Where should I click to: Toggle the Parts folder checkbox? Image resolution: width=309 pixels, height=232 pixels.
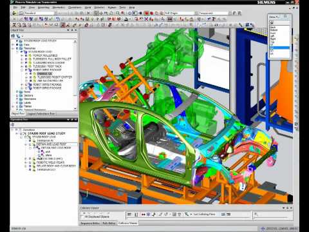click(17, 44)
